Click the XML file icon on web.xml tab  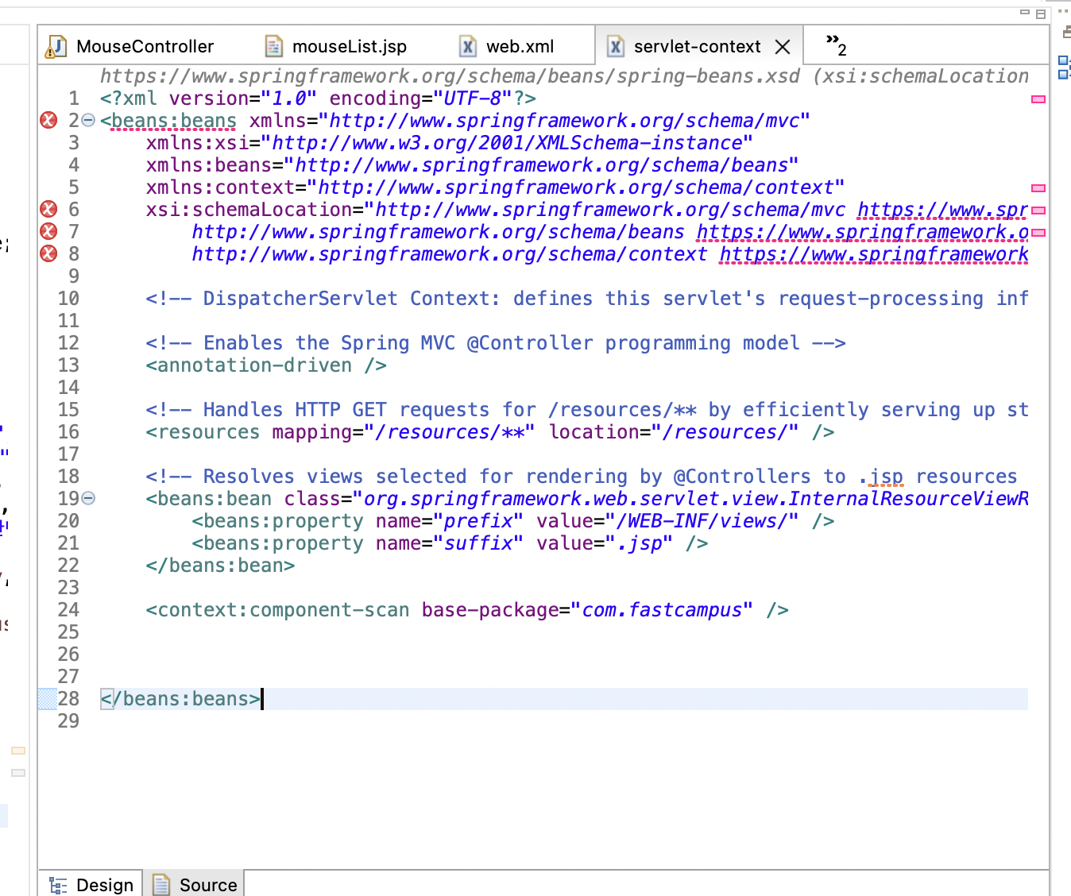pos(468,47)
